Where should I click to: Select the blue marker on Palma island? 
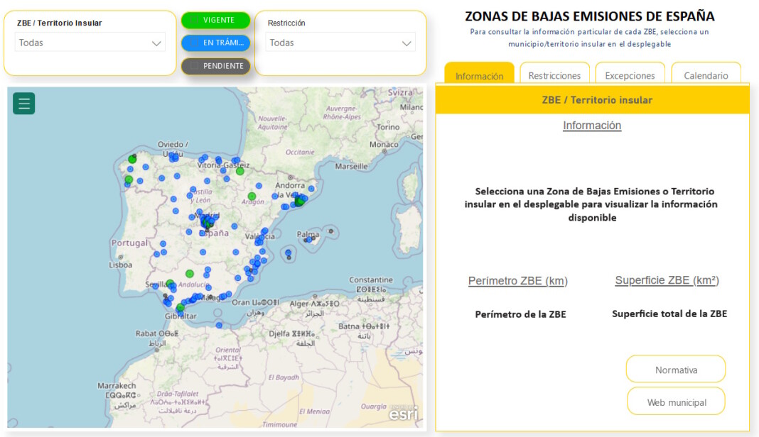click(x=308, y=238)
